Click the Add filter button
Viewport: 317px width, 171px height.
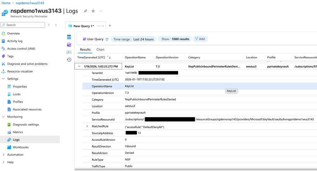200,39
